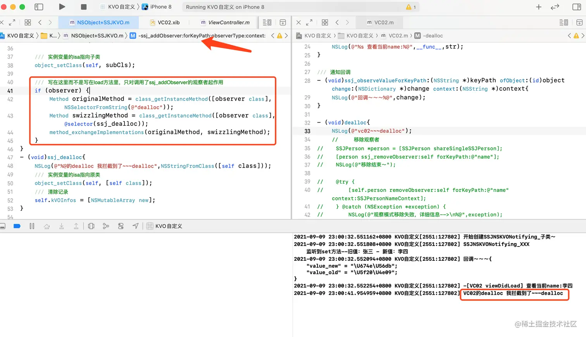Go forward in left editor history

pos(50,22)
